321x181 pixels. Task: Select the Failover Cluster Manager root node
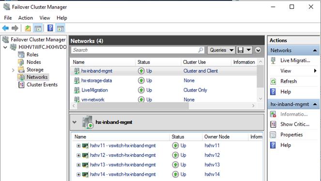point(38,40)
